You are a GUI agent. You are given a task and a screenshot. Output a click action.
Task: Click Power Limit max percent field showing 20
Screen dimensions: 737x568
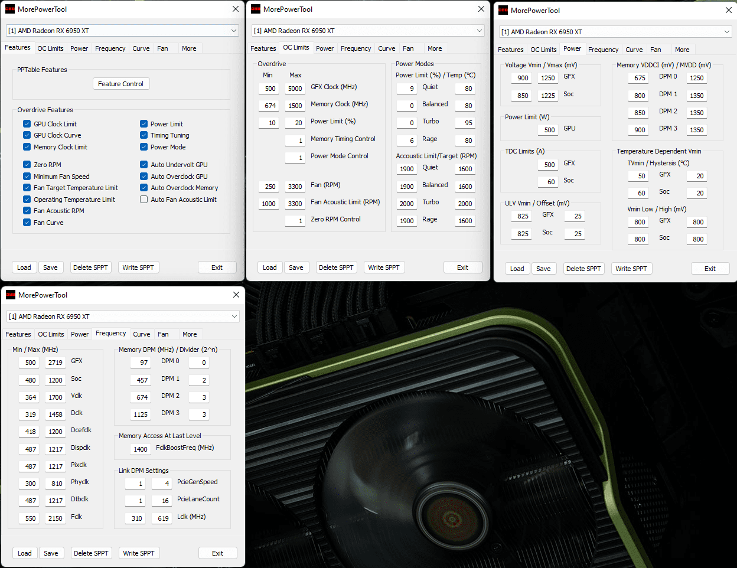[295, 123]
